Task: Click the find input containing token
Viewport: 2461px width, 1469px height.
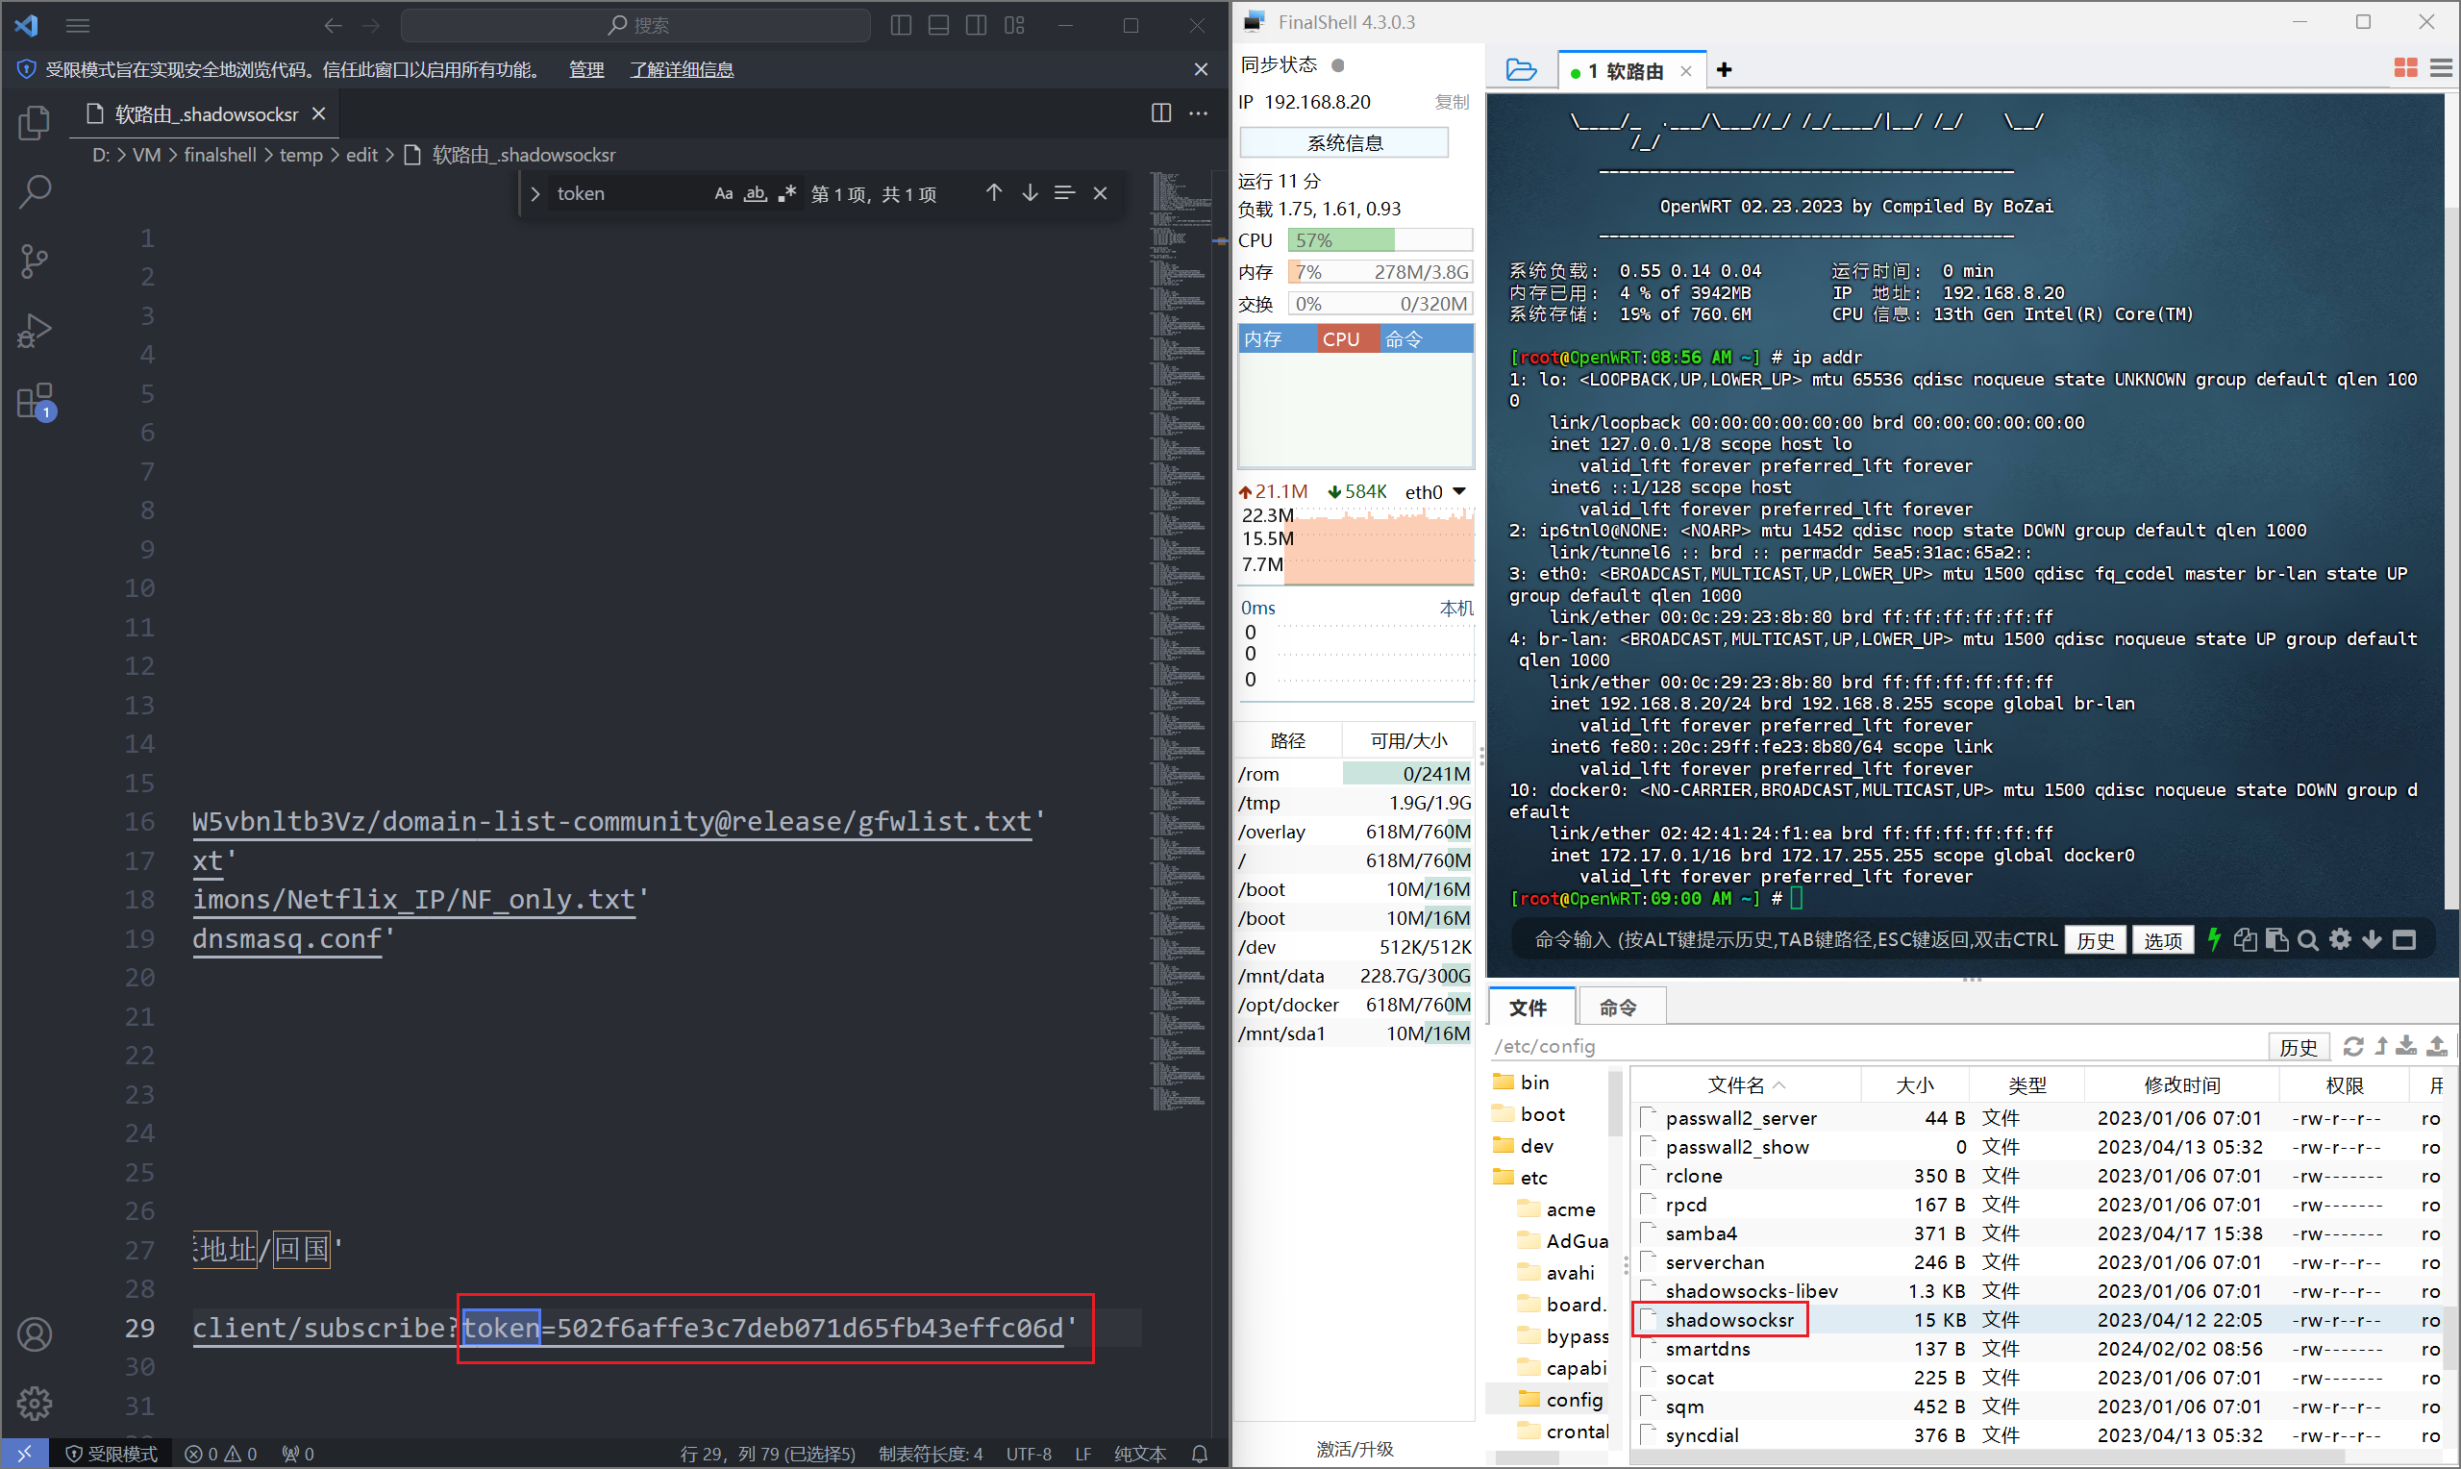Action: (x=629, y=193)
